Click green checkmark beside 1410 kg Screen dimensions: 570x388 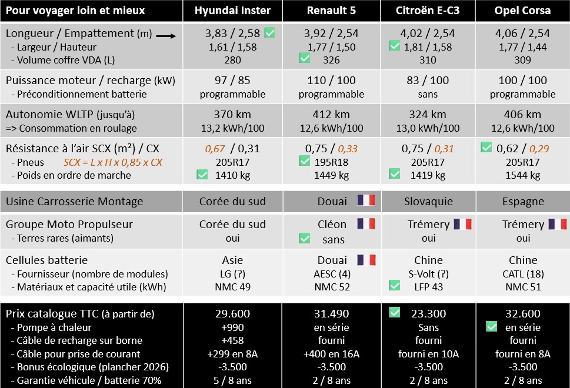point(202,174)
